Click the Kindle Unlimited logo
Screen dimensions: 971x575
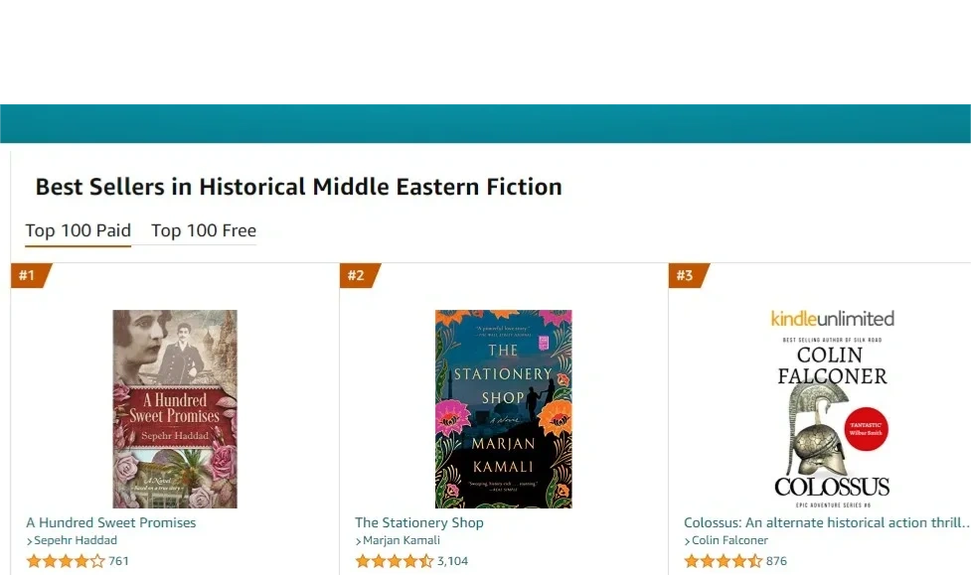(832, 319)
